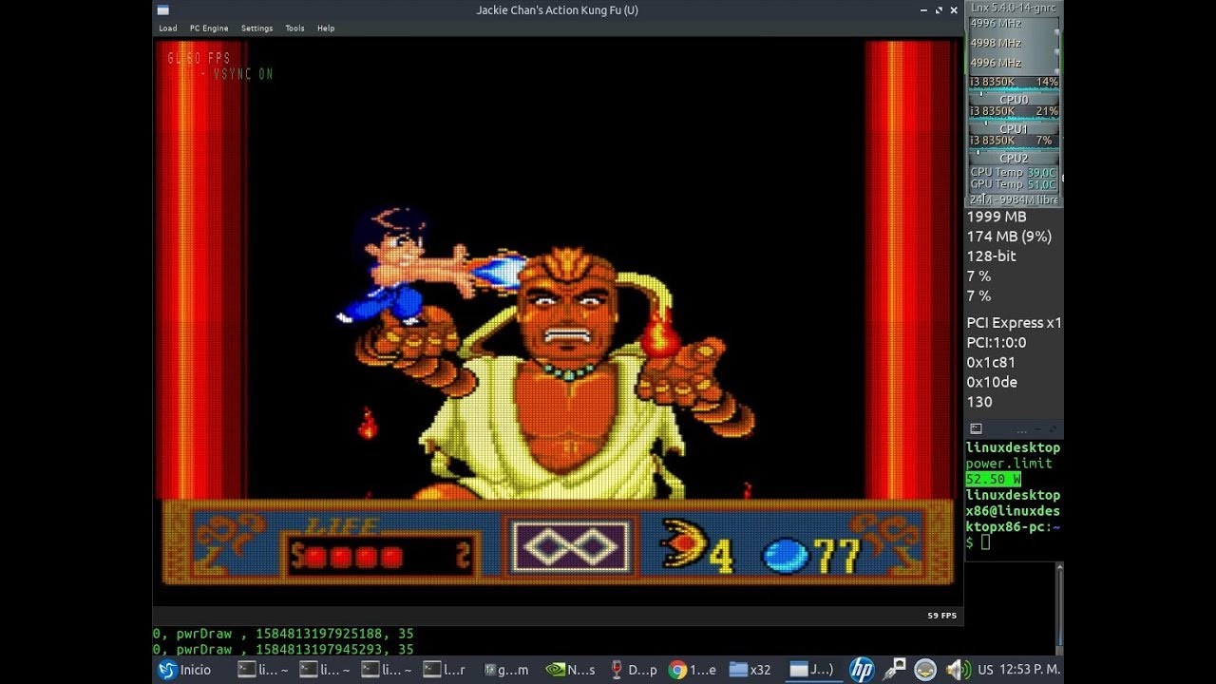Image resolution: width=1216 pixels, height=684 pixels.
Task: Switch to the second terminal taskbar entry
Action: [326, 670]
